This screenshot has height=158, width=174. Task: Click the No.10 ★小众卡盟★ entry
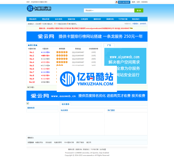(x=46, y=82)
